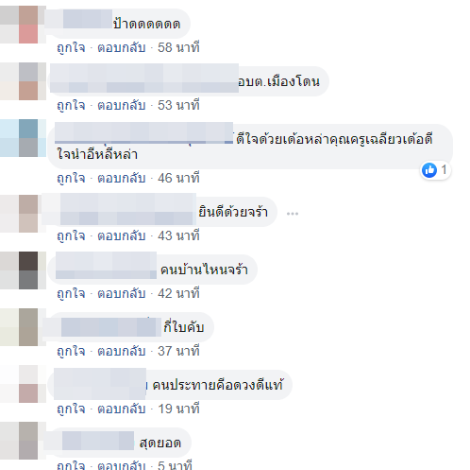
Task: Open avatar beside the คนบ้านไหนจร้า comment
Action: tap(23, 270)
